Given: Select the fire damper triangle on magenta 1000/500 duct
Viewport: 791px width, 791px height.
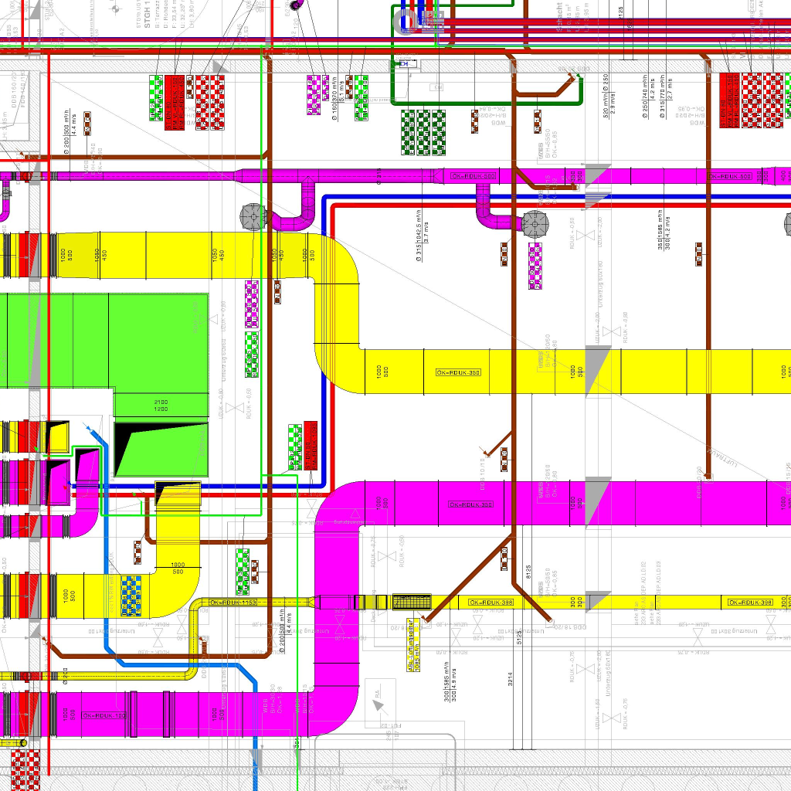Looking at the screenshot, I should pos(598,503).
